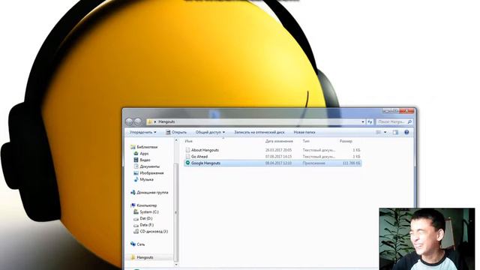Select the About Hangouts file name

point(205,150)
